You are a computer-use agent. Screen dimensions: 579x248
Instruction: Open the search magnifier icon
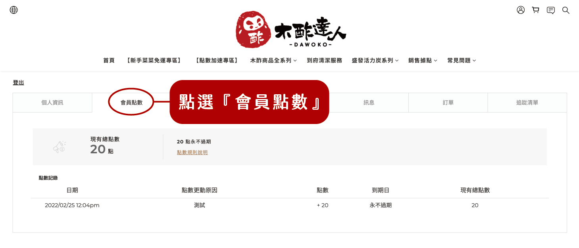pos(566,10)
